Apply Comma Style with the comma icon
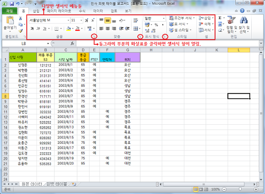 point(163,24)
